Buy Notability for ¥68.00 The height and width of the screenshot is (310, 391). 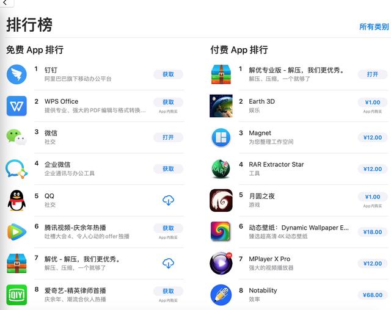pyautogui.click(x=373, y=295)
